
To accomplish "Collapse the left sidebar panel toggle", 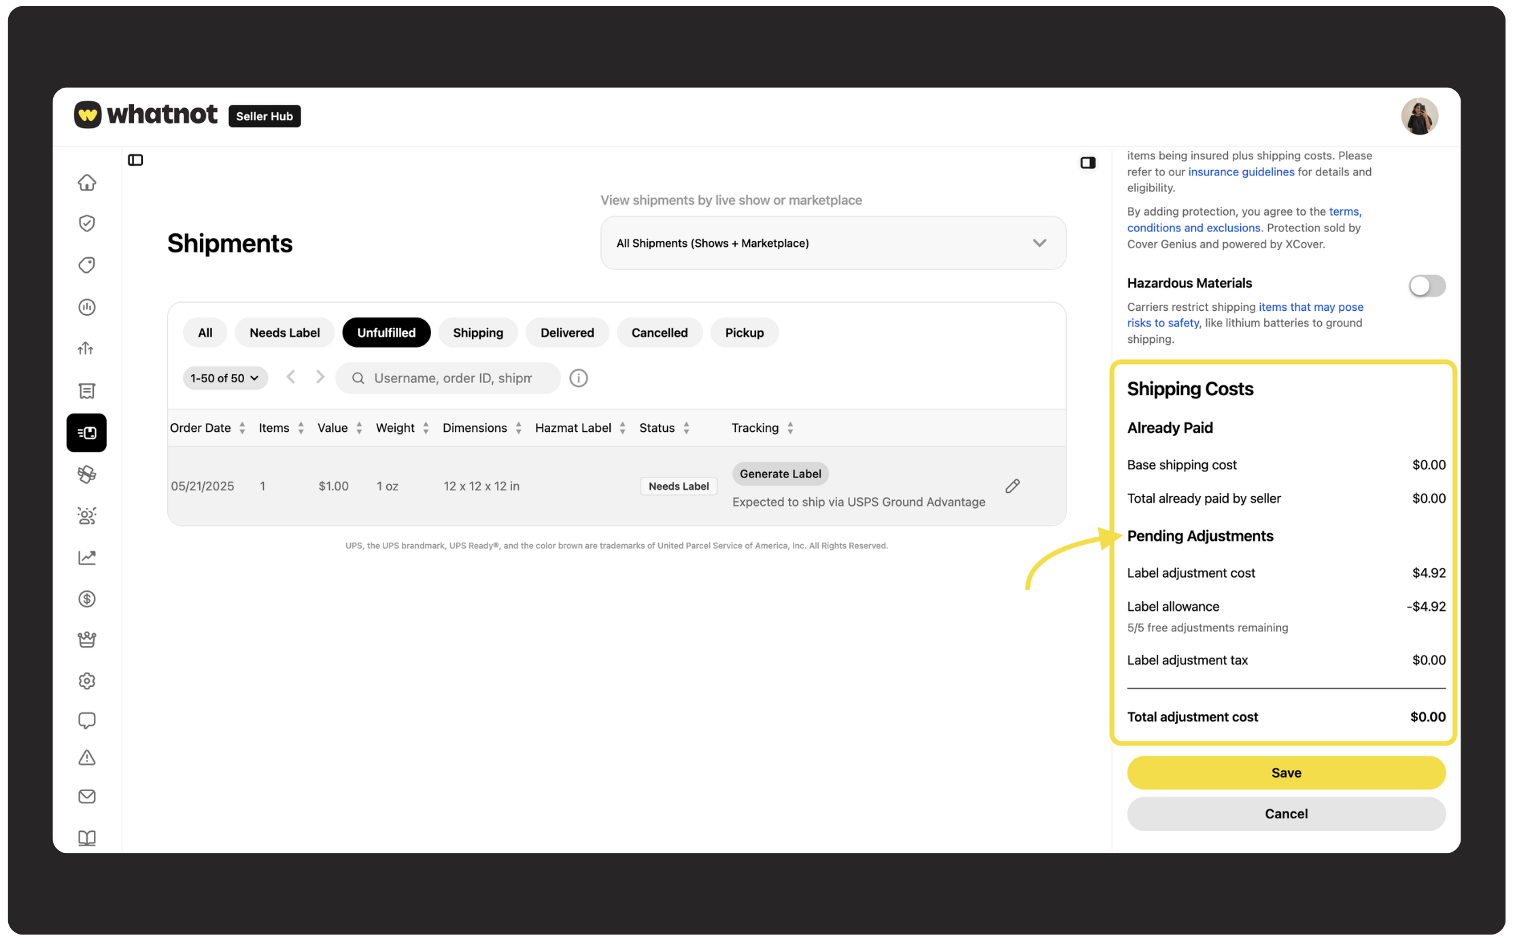I will [135, 161].
